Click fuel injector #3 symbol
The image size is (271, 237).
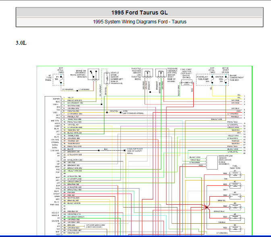(x=235, y=197)
